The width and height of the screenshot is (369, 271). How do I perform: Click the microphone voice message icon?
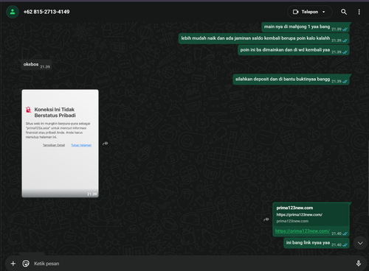coord(359,264)
